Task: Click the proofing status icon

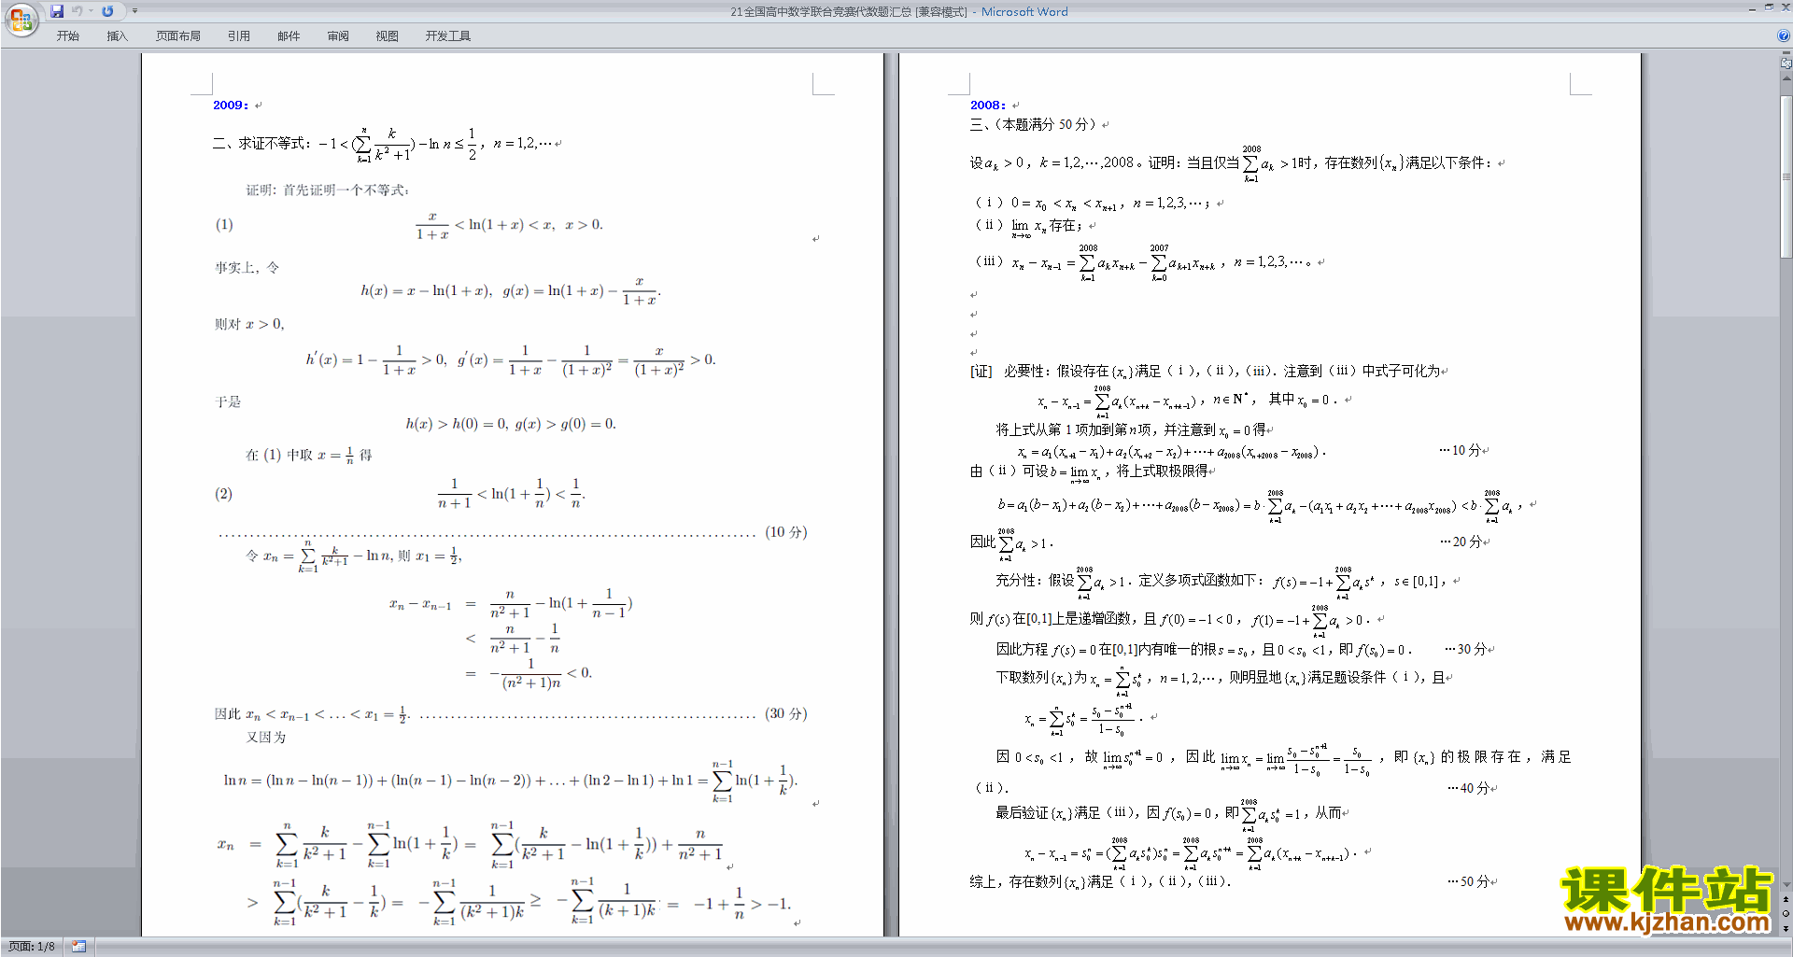Action: [x=78, y=947]
